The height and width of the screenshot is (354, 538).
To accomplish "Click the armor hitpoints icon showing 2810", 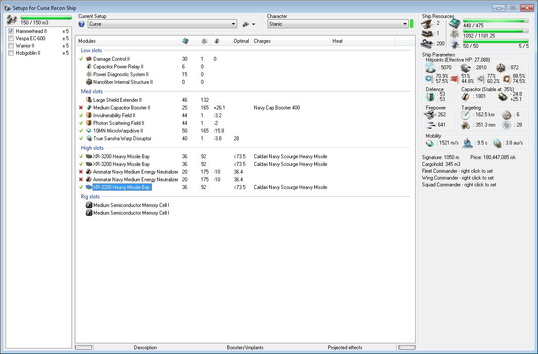I will point(466,68).
